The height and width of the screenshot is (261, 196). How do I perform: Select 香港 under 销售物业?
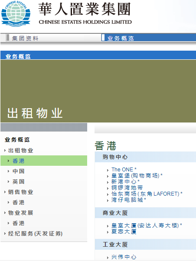coord(19,203)
